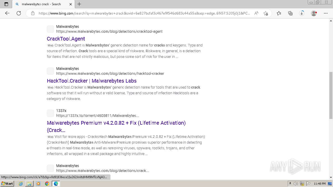The height and width of the screenshot is (187, 333).
Task: Open Settings and more menu
Action: click(326, 13)
